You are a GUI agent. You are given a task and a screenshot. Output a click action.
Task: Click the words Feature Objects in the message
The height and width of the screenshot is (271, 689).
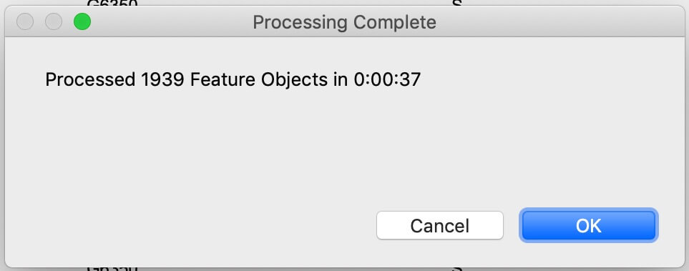pos(259,80)
